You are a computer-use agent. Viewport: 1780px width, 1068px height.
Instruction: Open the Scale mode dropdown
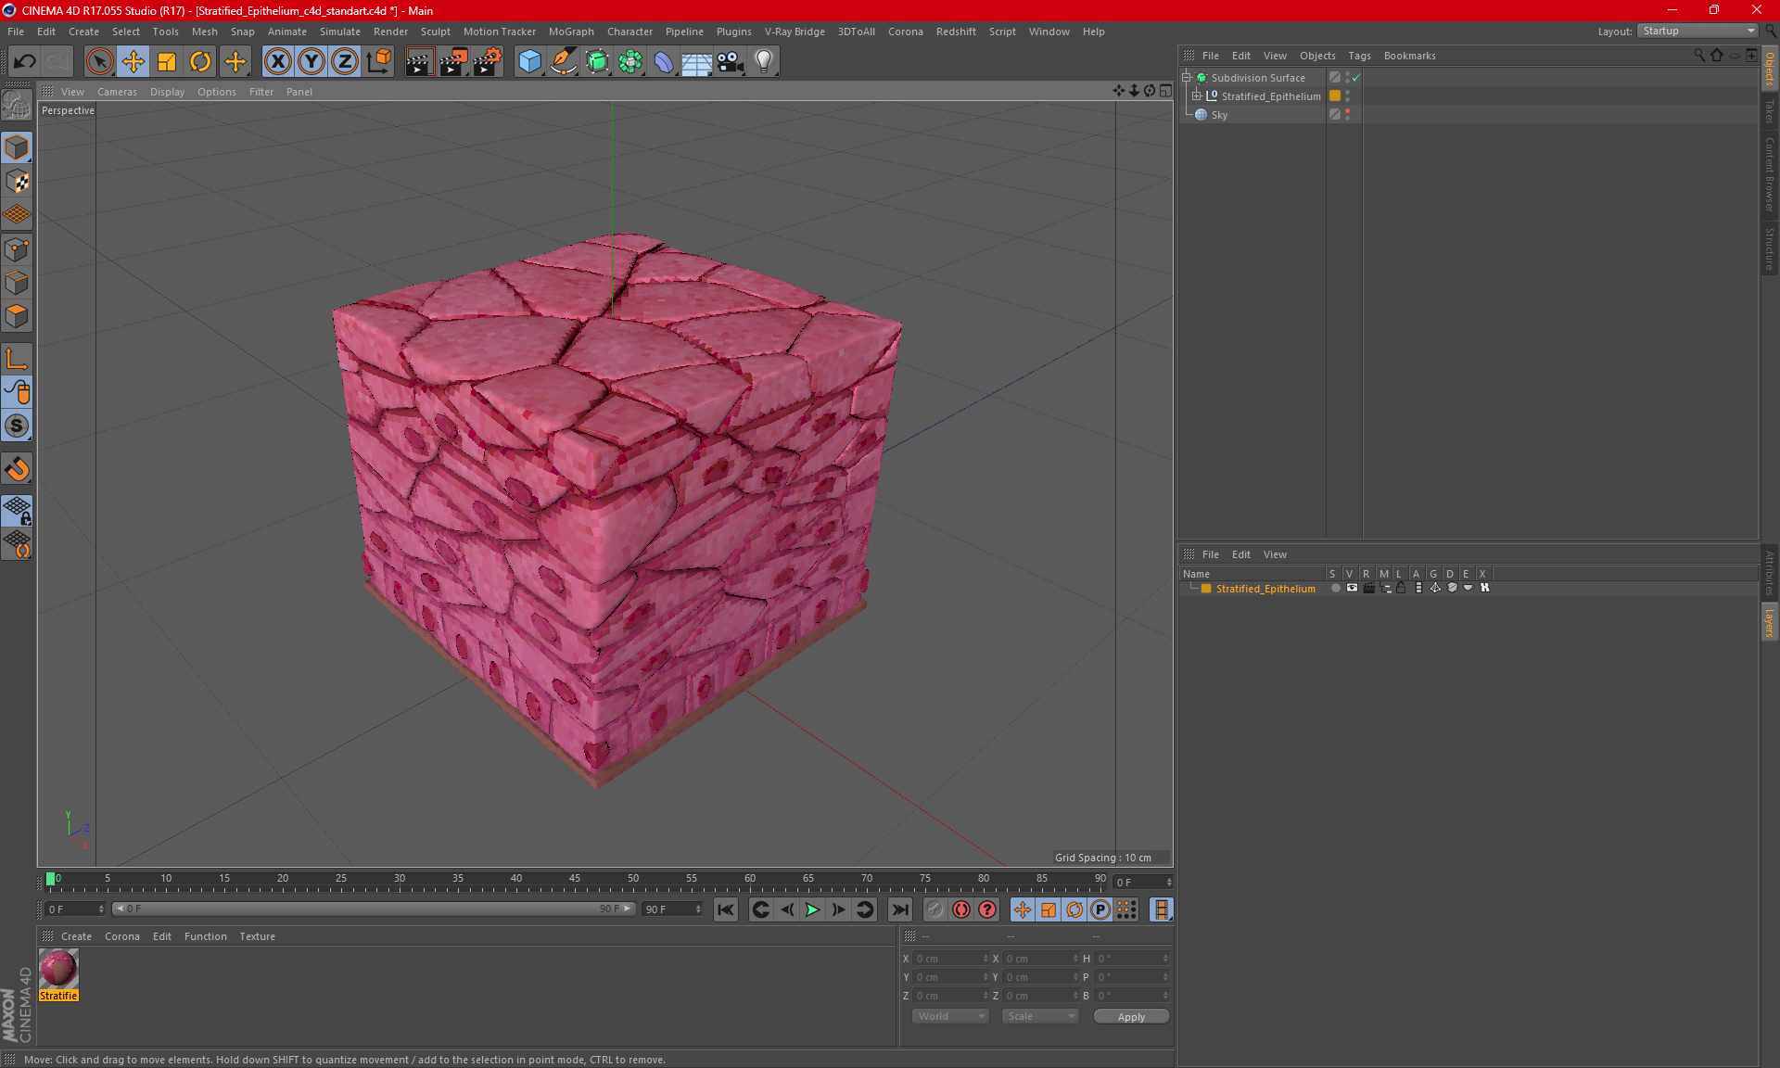pos(1040,1016)
